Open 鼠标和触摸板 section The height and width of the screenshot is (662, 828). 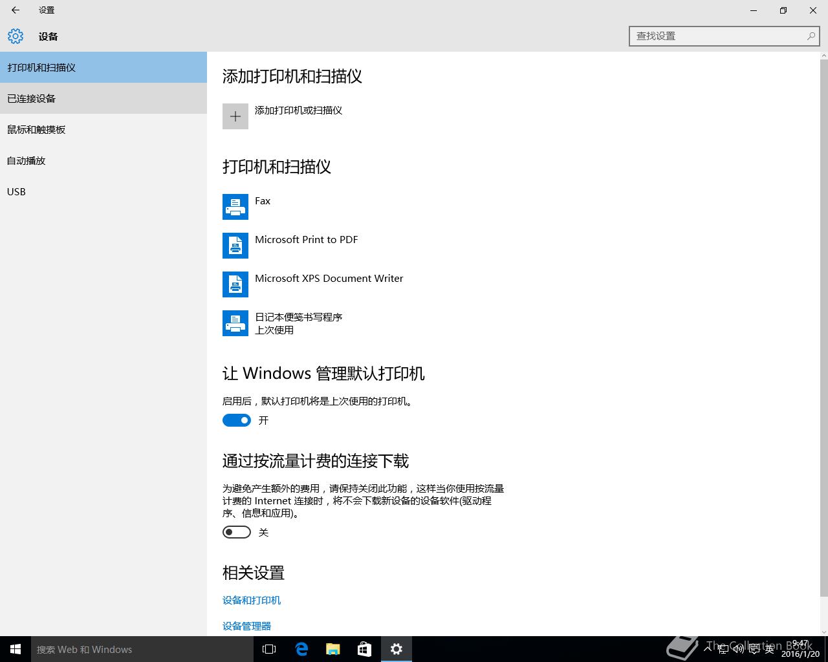point(103,129)
